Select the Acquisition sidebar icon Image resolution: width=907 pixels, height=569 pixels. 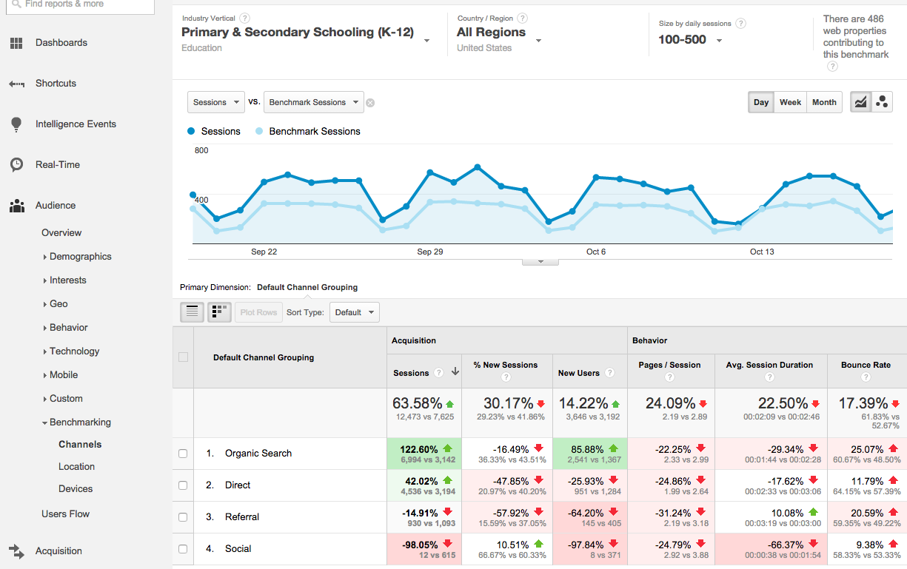click(x=16, y=551)
